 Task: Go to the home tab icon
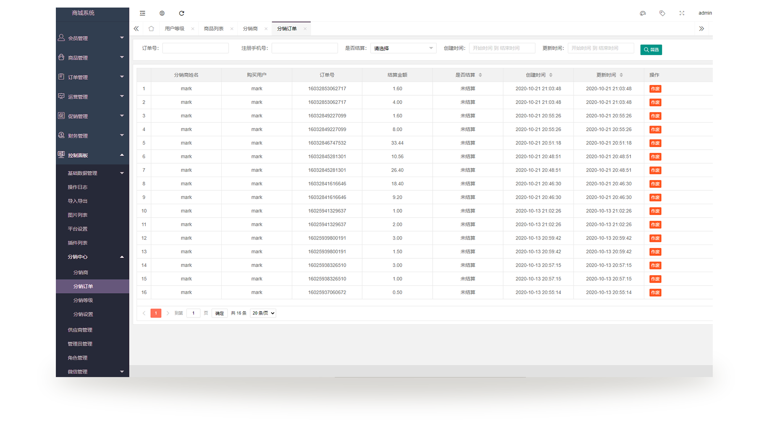click(x=151, y=29)
